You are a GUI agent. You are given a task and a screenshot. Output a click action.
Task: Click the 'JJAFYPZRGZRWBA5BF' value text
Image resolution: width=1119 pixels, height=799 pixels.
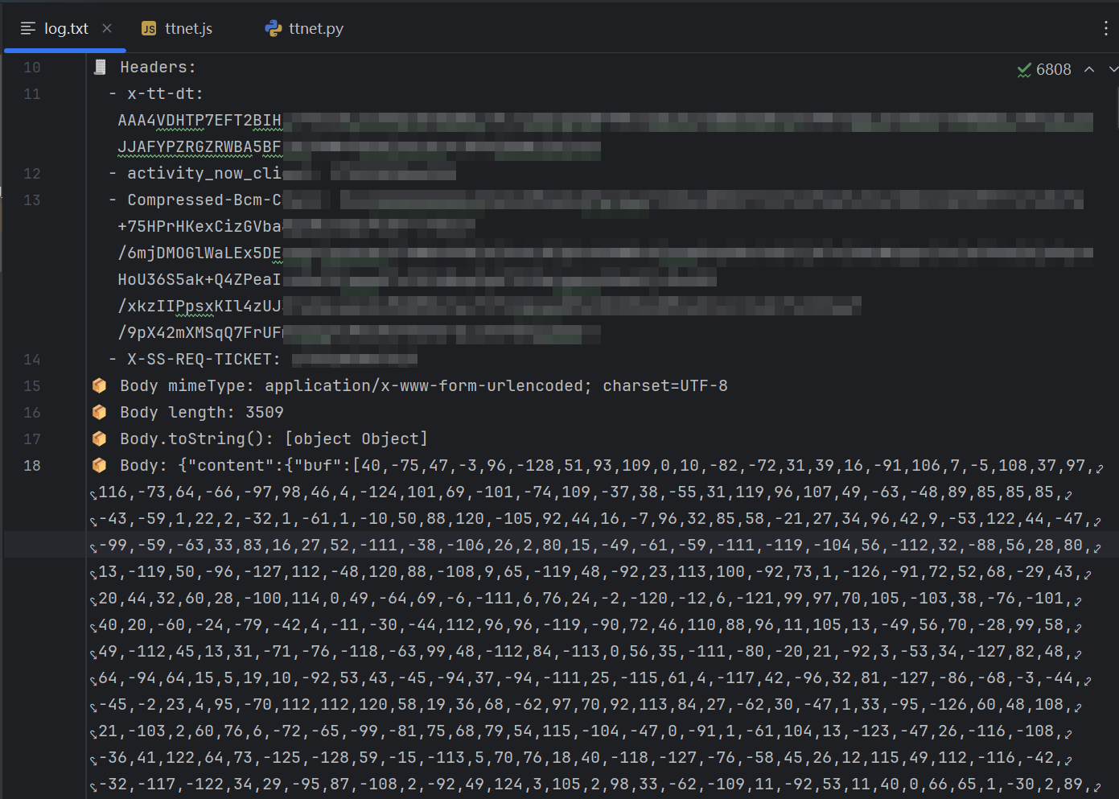200,147
